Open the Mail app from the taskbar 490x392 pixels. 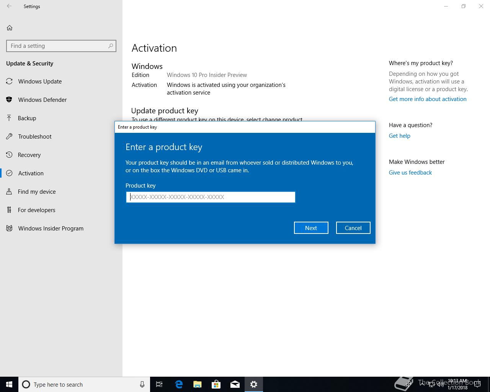235,384
